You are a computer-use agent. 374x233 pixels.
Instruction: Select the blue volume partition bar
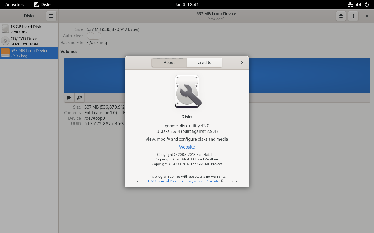coord(217,75)
